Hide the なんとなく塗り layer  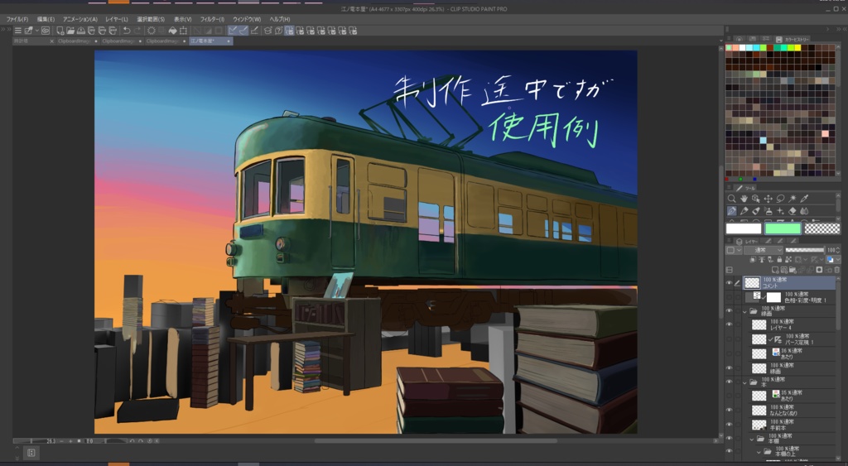click(729, 411)
